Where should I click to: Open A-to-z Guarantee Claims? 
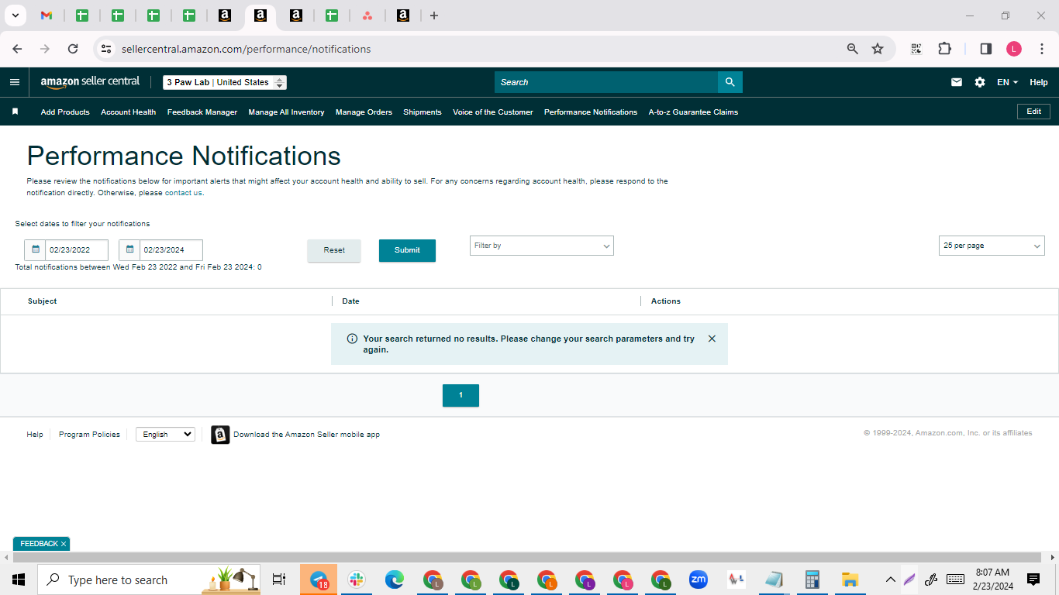(693, 112)
